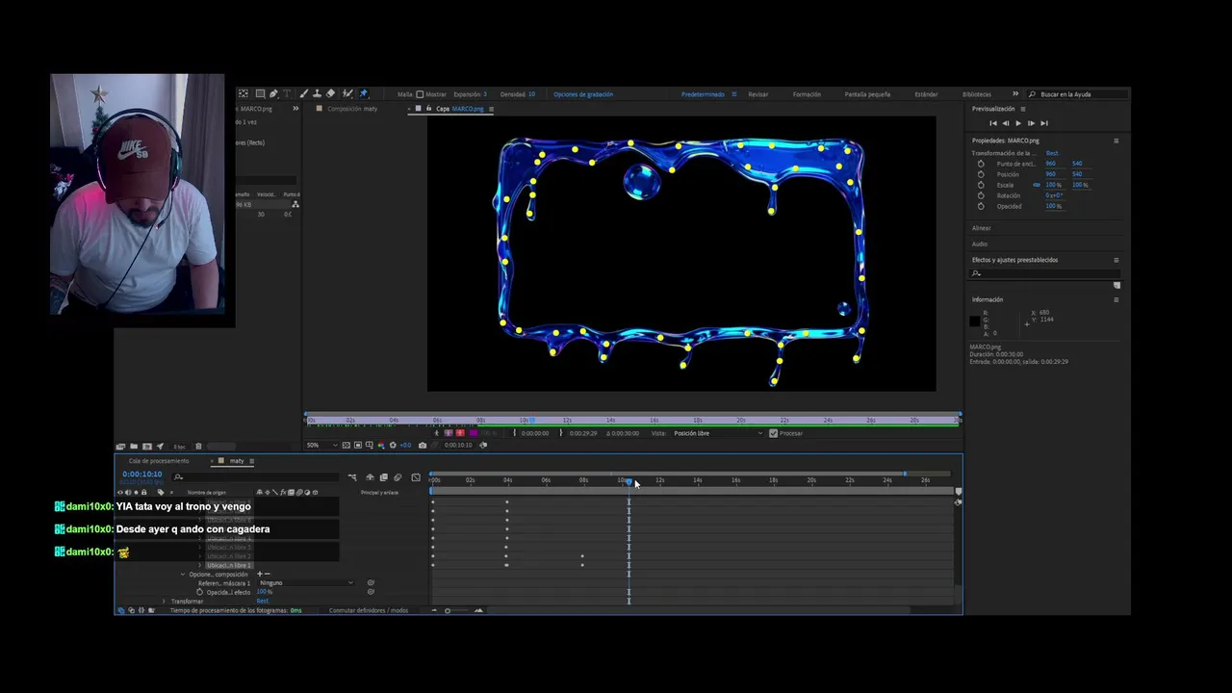Expand the Audio panel

(980, 244)
